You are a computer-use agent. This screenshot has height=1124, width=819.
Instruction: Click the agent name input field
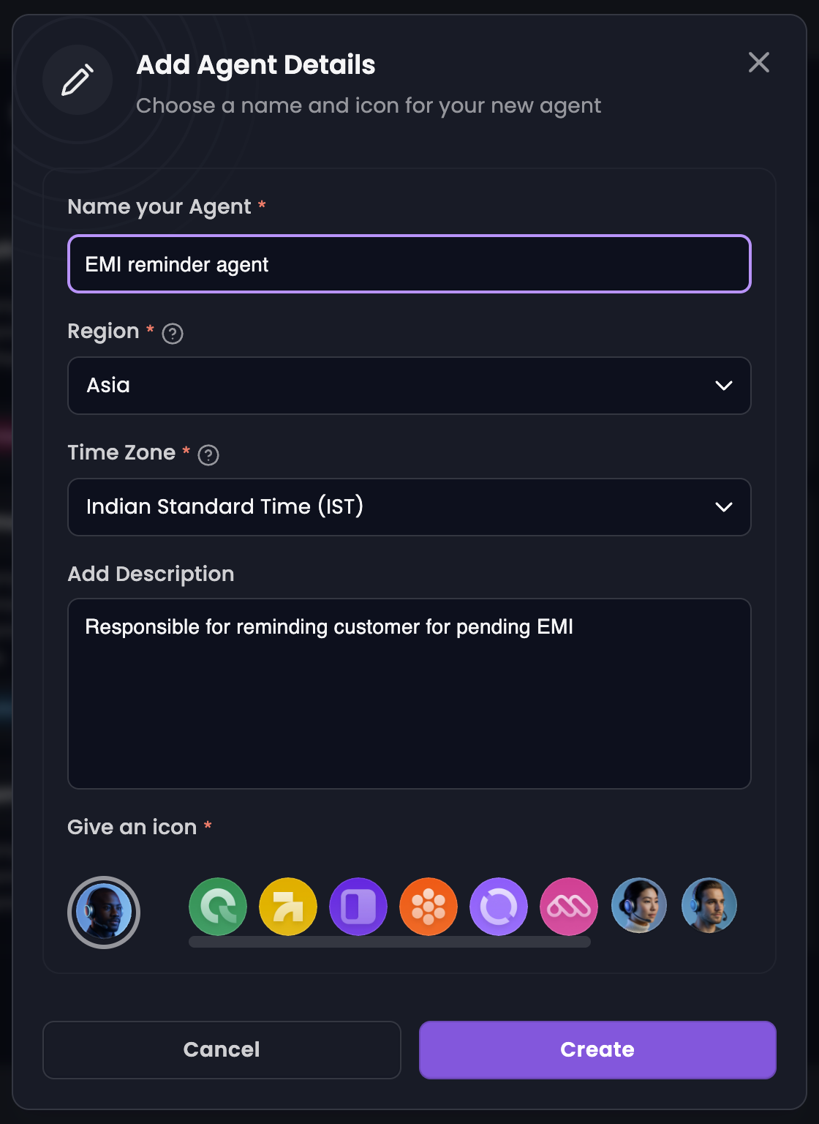pyautogui.click(x=409, y=264)
